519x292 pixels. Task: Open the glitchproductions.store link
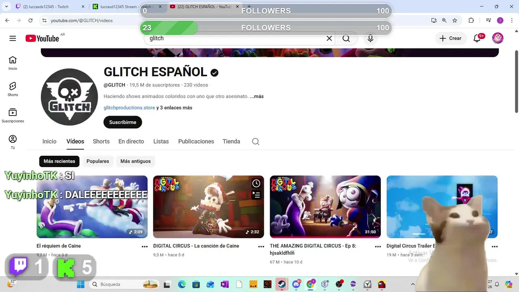[x=129, y=107]
